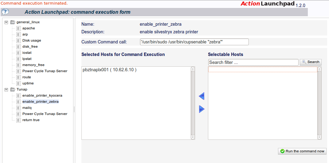The image size is (329, 163).
Task: Collapse the Tunap tree node
Action: tap(6, 89)
